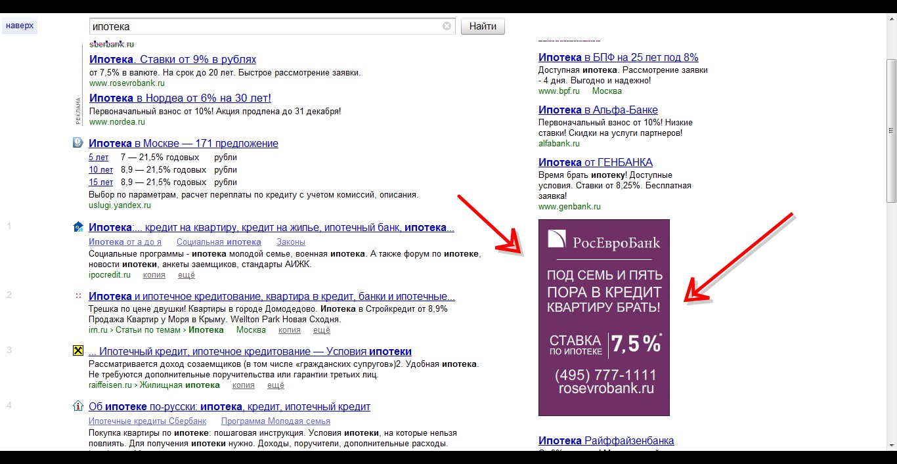Click the Raiffeisen yellow favicon icon
This screenshot has width=897, height=464.
pos(77,351)
